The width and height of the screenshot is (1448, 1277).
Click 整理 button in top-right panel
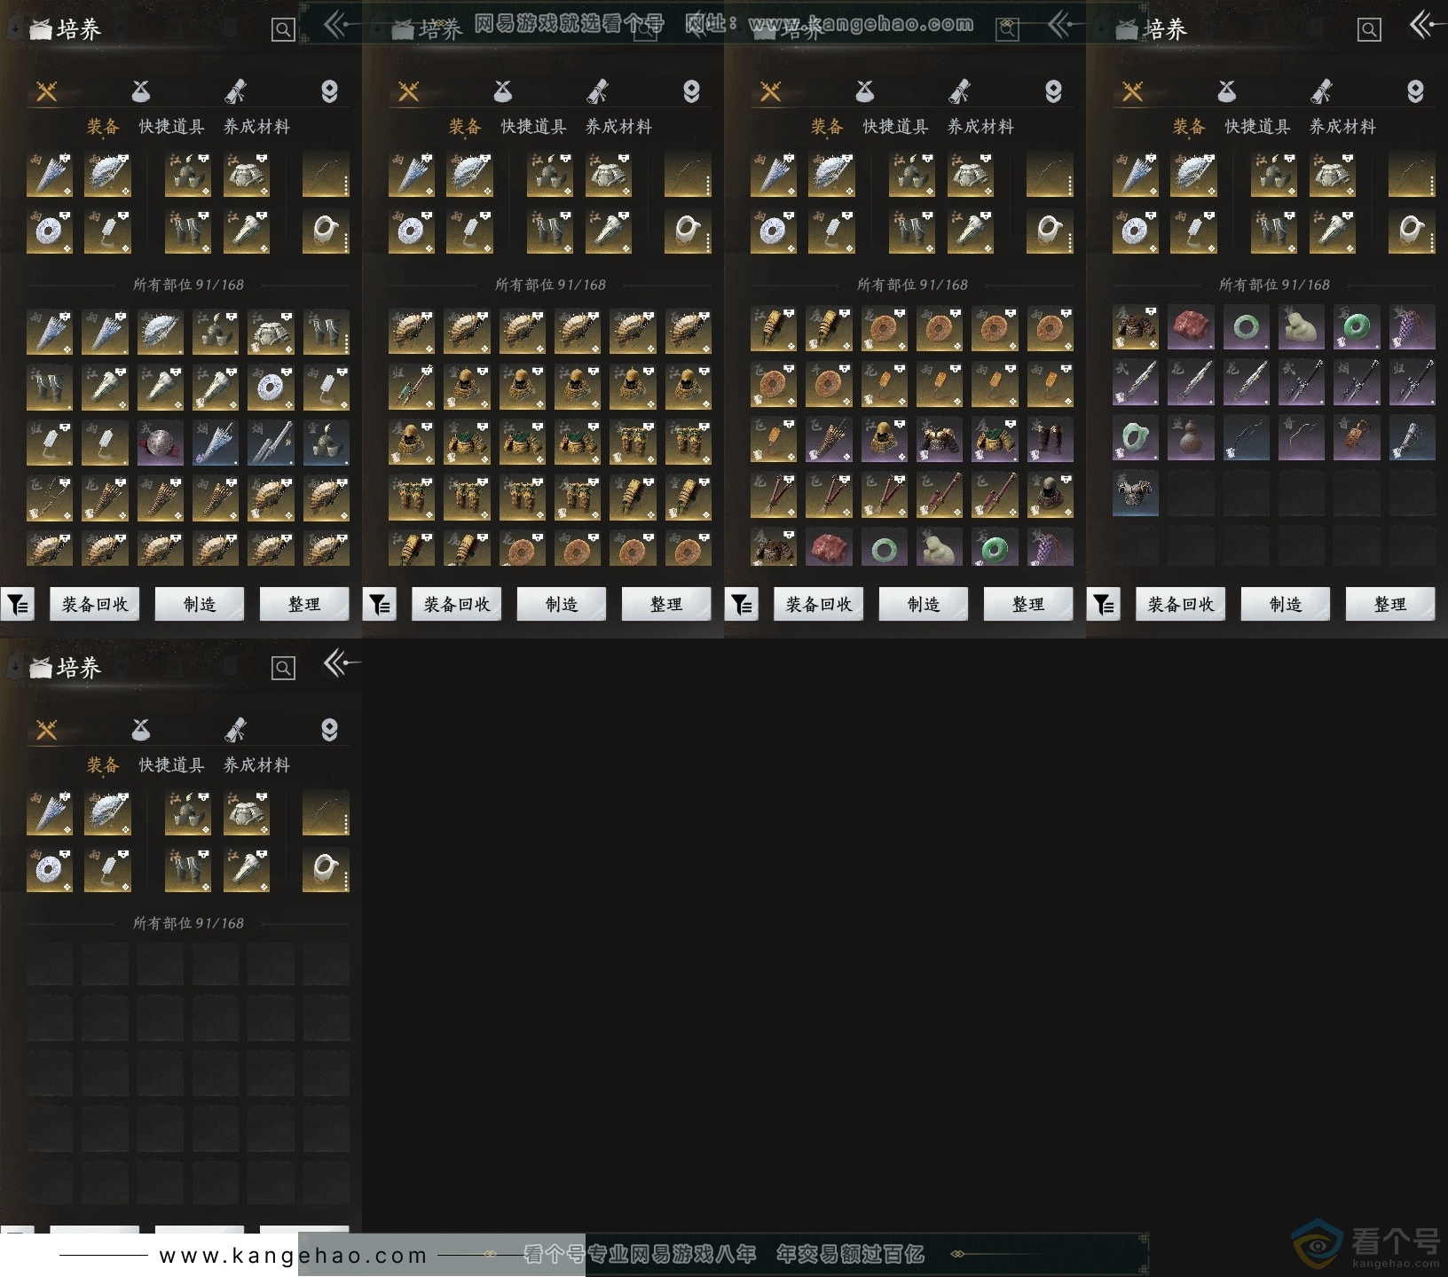click(1390, 604)
